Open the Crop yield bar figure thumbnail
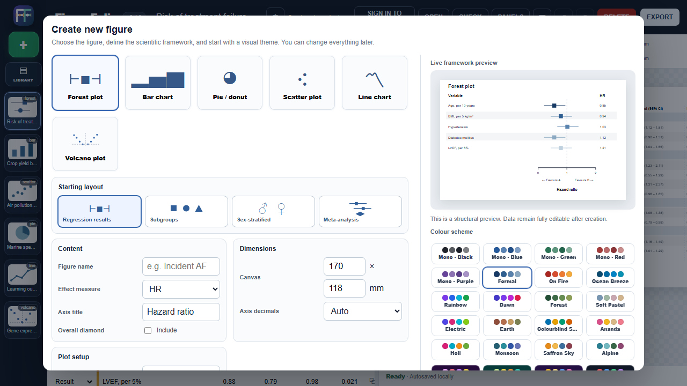 tap(23, 153)
